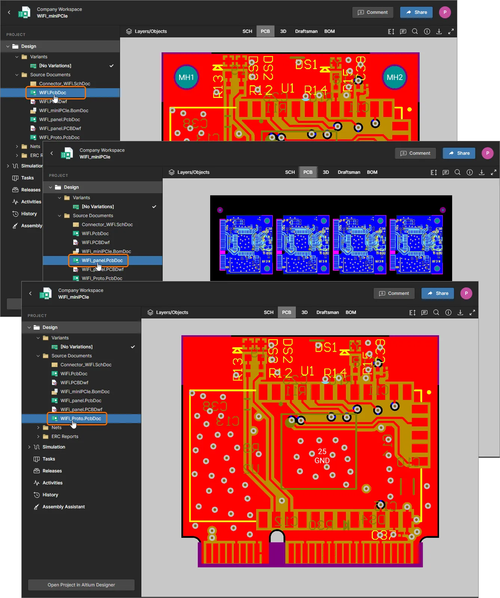Collapse the Design folder in front window
This screenshot has height=598, width=500.
(29, 327)
